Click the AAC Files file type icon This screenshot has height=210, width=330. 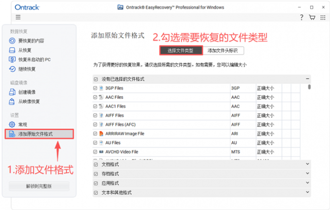[x=101, y=97]
